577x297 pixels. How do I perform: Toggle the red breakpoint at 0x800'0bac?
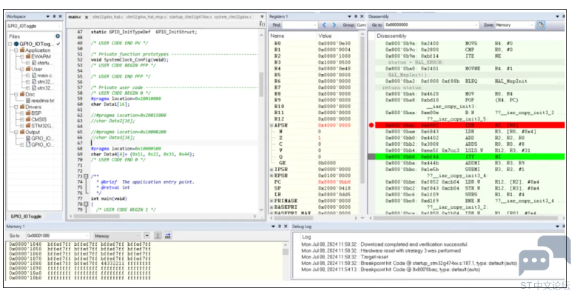coord(371,125)
